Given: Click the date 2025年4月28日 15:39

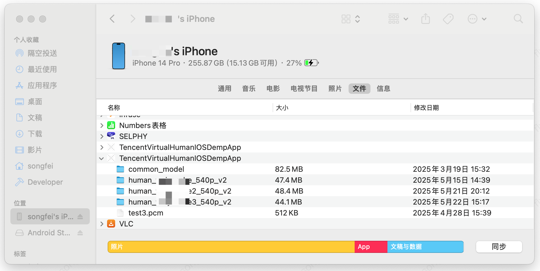Looking at the screenshot, I should (x=452, y=213).
